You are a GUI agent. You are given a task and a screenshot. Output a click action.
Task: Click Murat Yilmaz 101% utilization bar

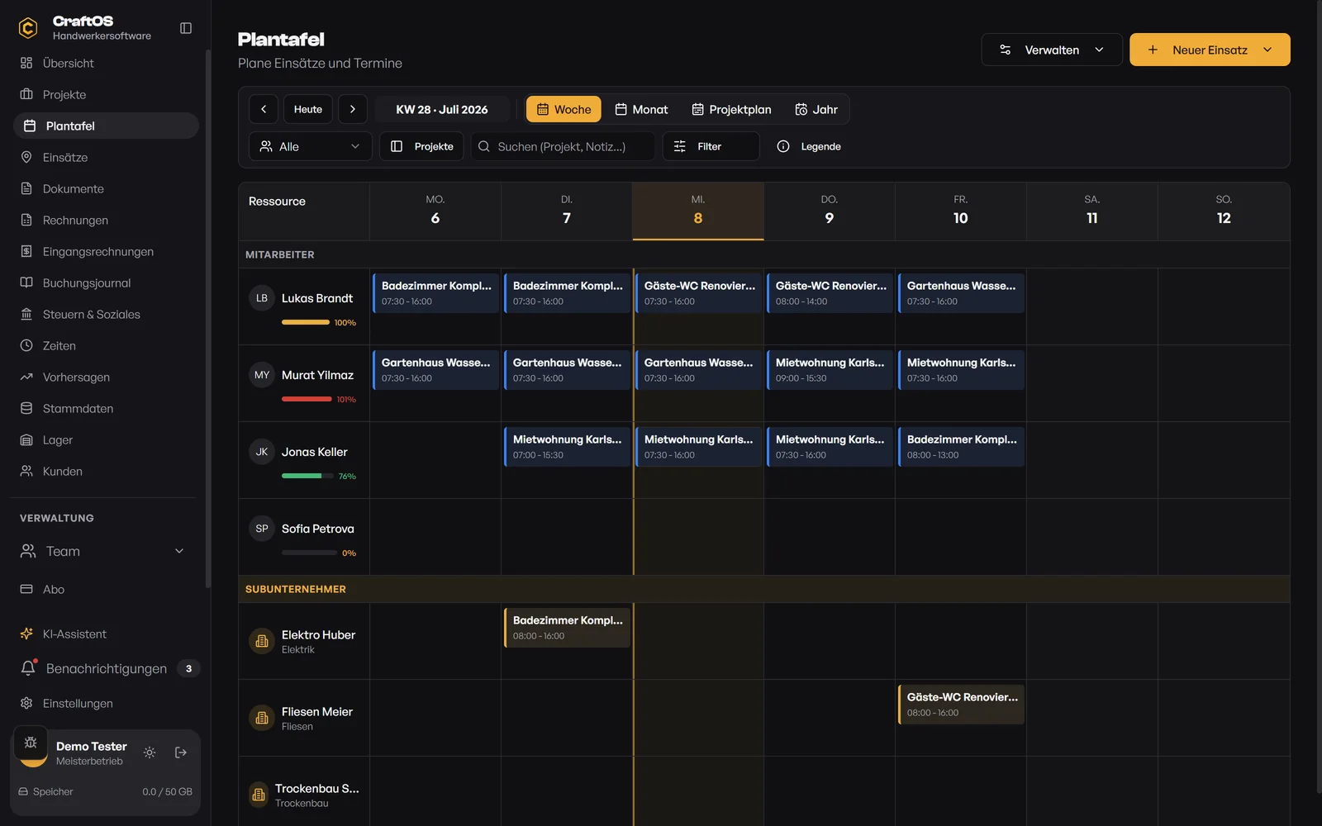[x=307, y=399]
